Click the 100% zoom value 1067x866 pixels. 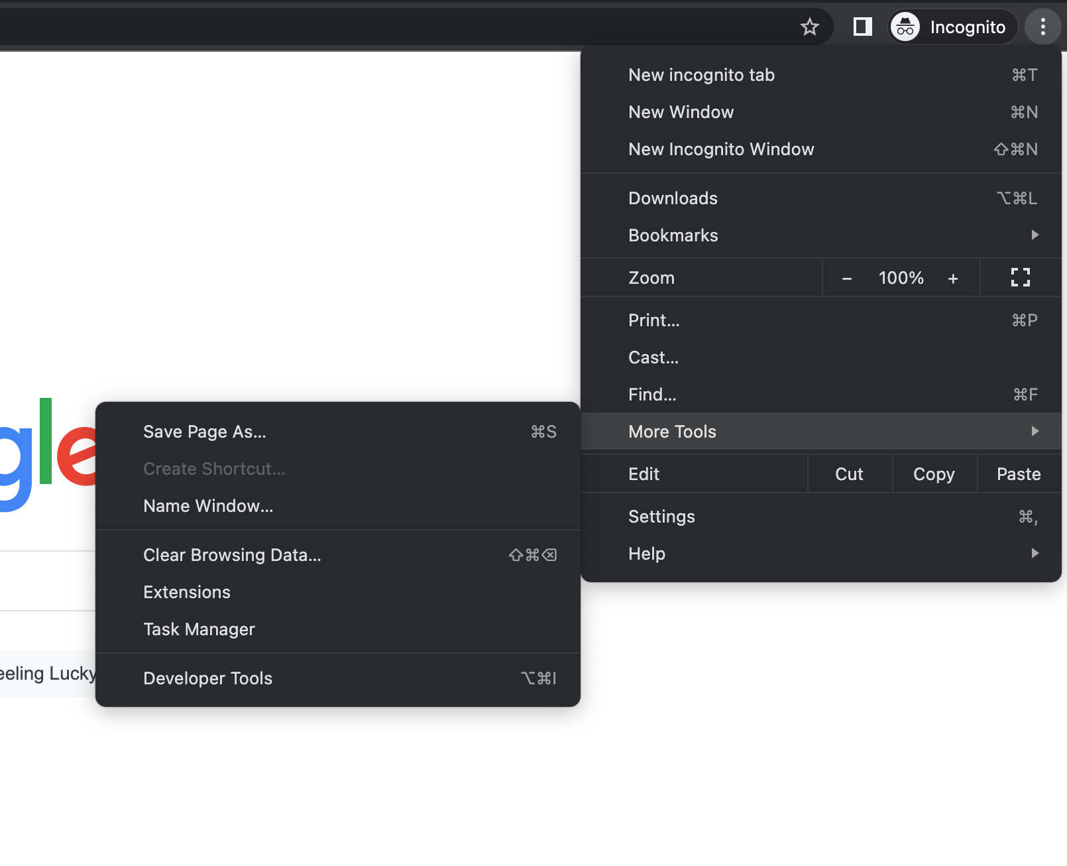(x=901, y=278)
